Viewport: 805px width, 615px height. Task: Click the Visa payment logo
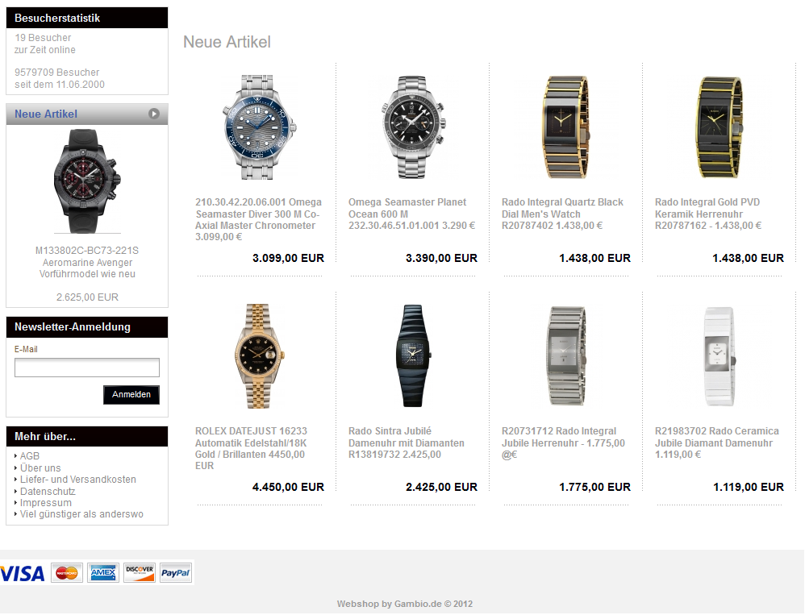(x=22, y=573)
